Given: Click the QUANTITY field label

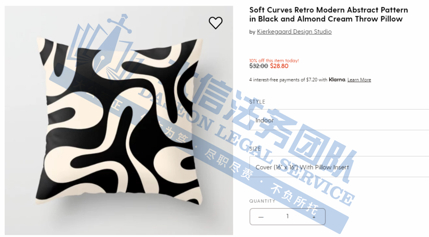Looking at the screenshot, I should (262, 201).
